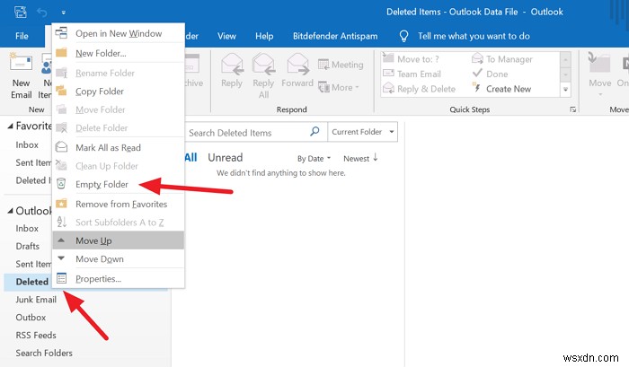Switch to the View ribbon tab
The width and height of the screenshot is (629, 367).
[x=226, y=36]
